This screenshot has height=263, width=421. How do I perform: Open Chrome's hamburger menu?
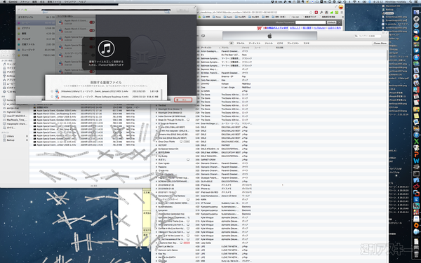pyautogui.click(x=342, y=13)
